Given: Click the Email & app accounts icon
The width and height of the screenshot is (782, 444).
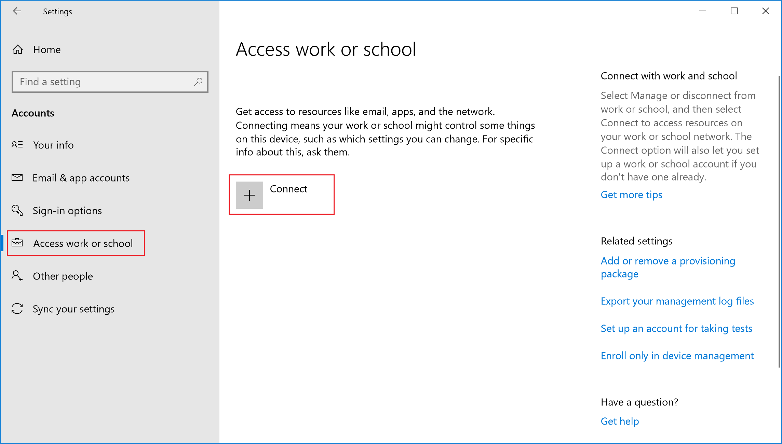Looking at the screenshot, I should click(18, 177).
